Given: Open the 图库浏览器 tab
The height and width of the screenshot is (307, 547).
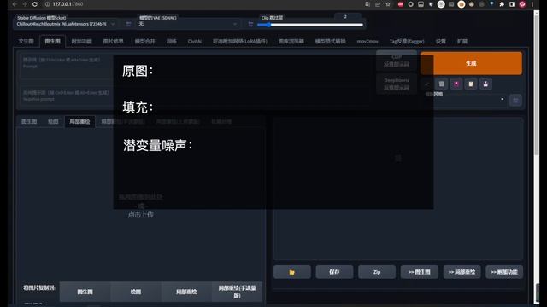Looking at the screenshot, I should point(291,42).
